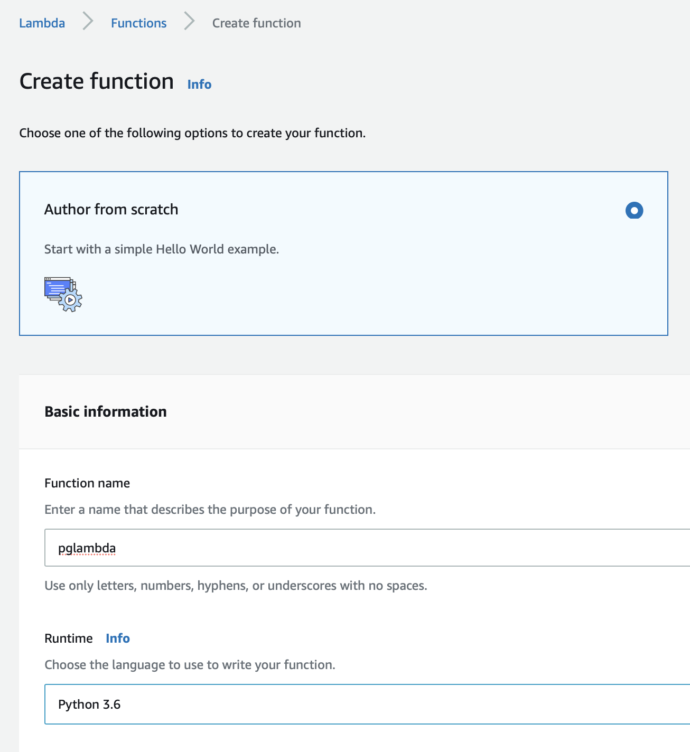Click the Author from scratch card title
690x752 pixels.
coord(111,210)
